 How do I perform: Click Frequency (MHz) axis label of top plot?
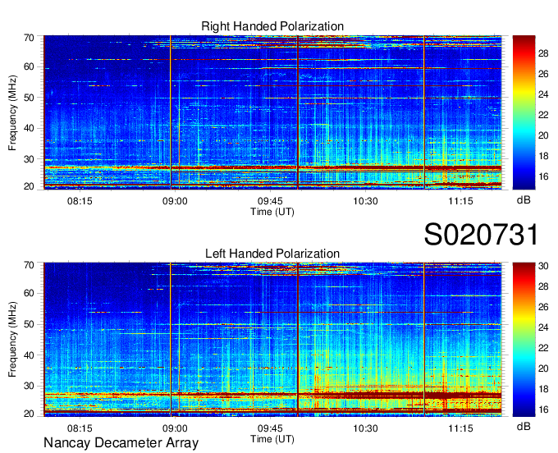point(12,112)
